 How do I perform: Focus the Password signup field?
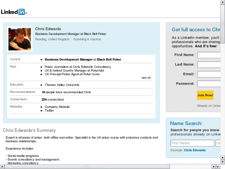(x=209, y=84)
